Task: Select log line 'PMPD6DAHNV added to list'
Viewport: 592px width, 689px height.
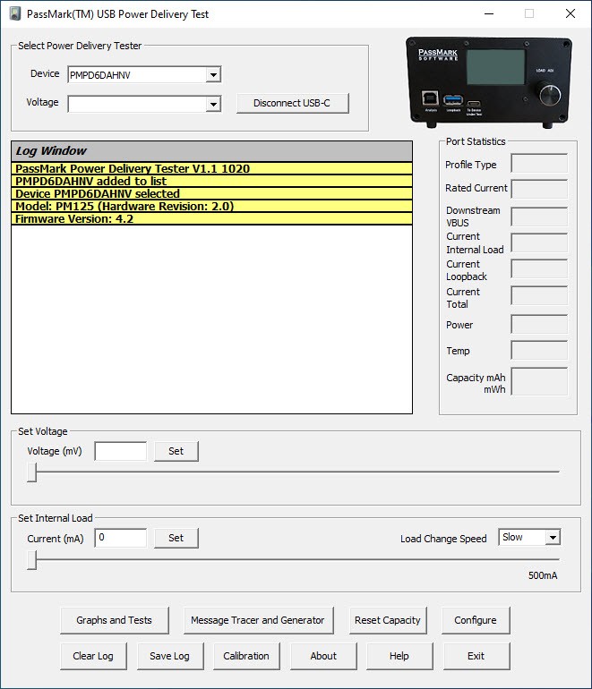Action: 211,181
